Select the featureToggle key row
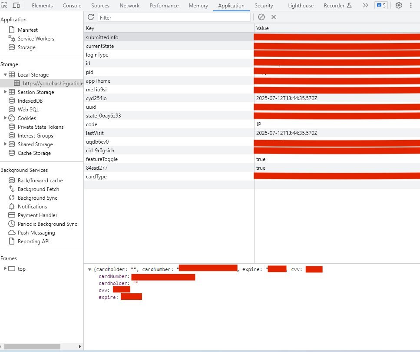The height and width of the screenshot is (352, 420). tap(169, 159)
